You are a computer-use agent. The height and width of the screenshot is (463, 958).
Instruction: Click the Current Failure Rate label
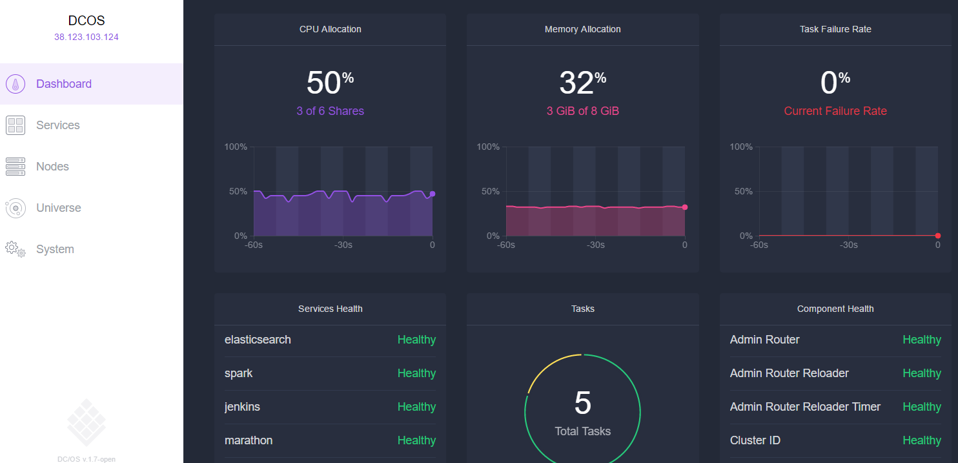(x=835, y=111)
